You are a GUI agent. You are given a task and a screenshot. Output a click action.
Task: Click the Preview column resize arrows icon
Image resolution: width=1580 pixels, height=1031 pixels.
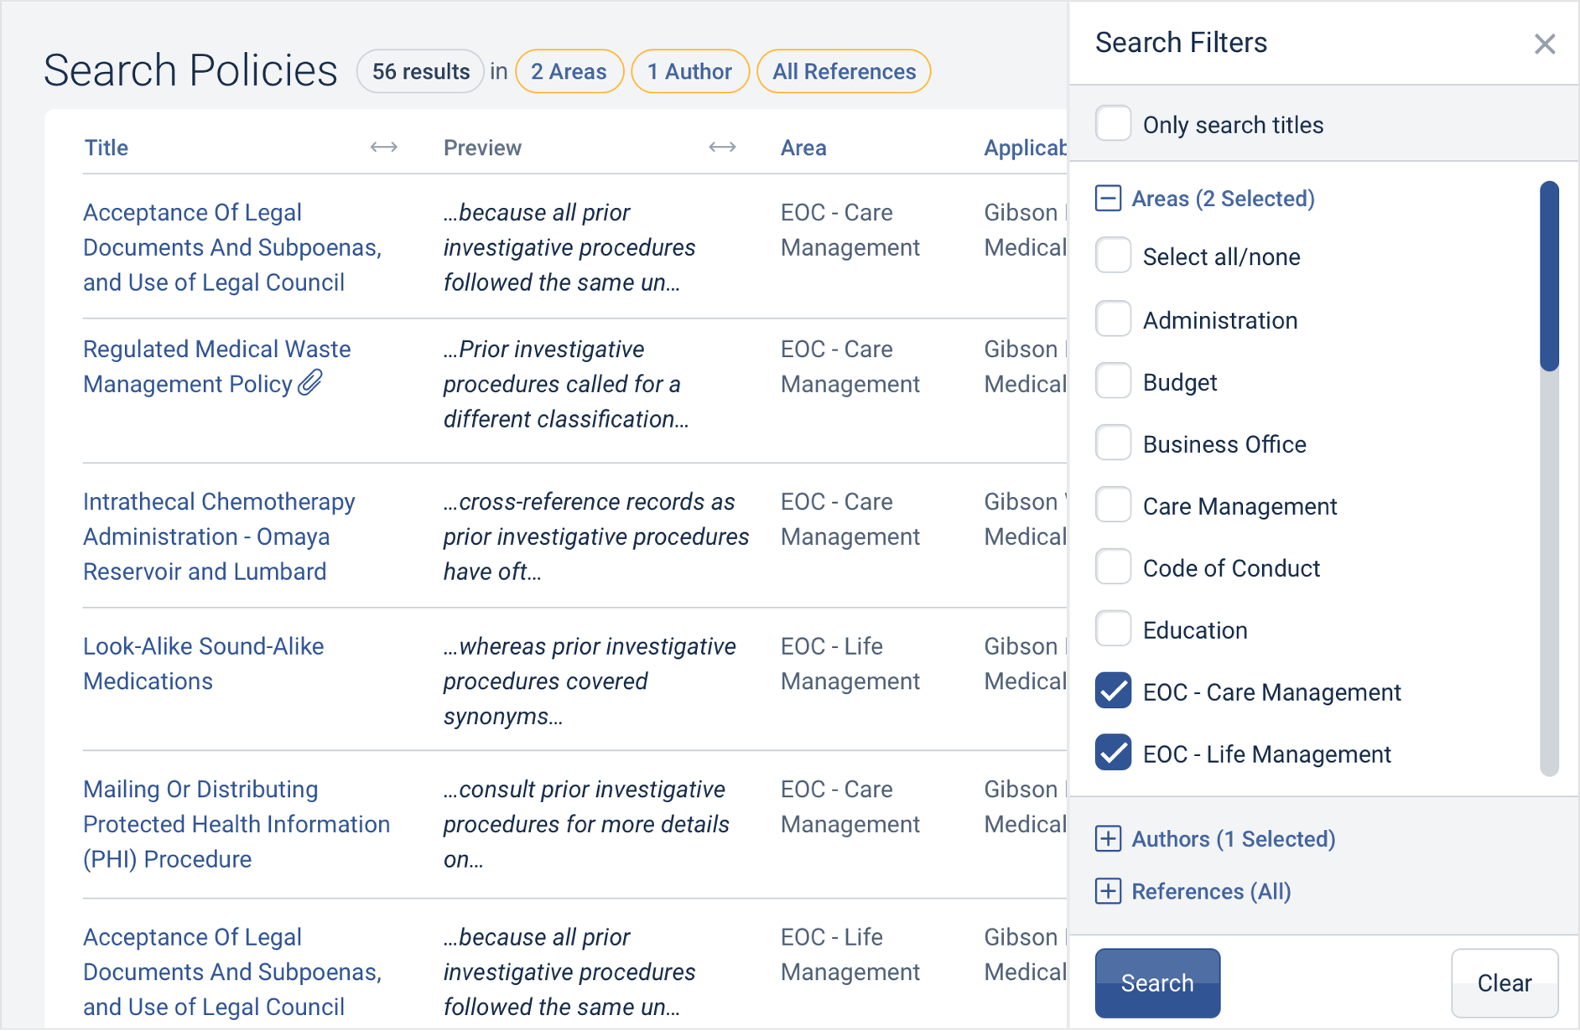click(722, 148)
